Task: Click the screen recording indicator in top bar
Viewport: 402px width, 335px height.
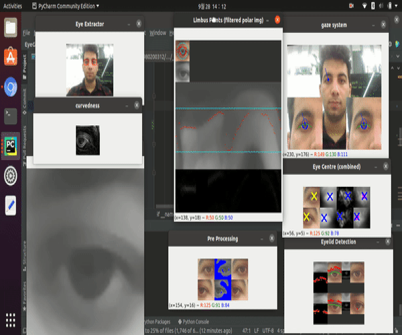Action: click(x=351, y=6)
